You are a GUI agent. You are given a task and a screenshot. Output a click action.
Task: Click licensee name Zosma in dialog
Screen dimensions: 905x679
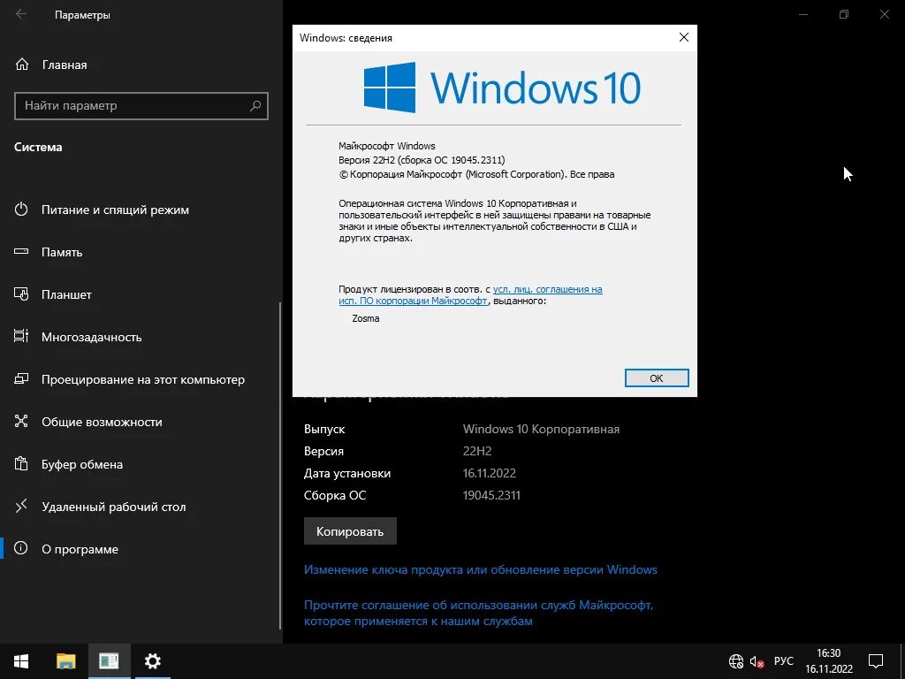click(x=365, y=318)
